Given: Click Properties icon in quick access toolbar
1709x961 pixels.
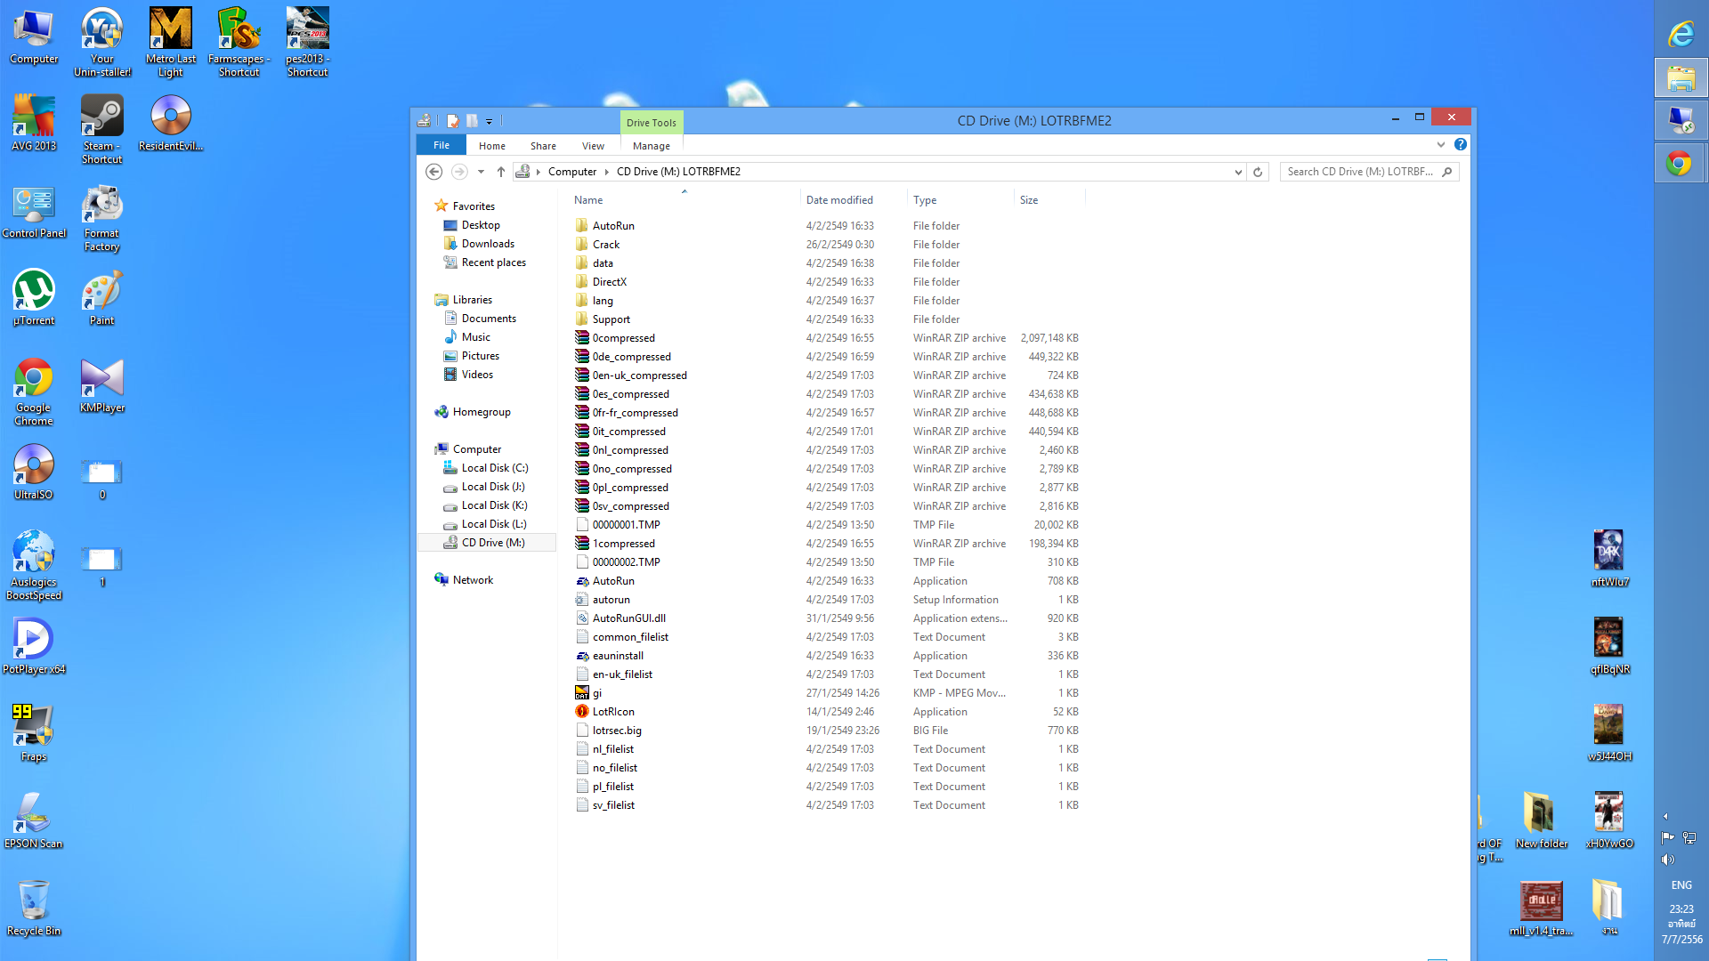Looking at the screenshot, I should [x=453, y=121].
